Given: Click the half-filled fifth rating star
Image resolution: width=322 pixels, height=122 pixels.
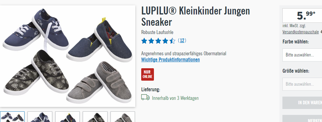Looking at the screenshot, I should pyautogui.click(x=172, y=41).
